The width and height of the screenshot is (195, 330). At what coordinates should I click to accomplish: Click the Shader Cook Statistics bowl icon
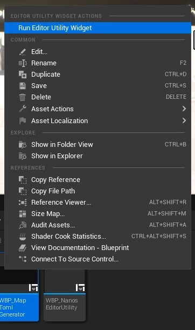point(23,237)
